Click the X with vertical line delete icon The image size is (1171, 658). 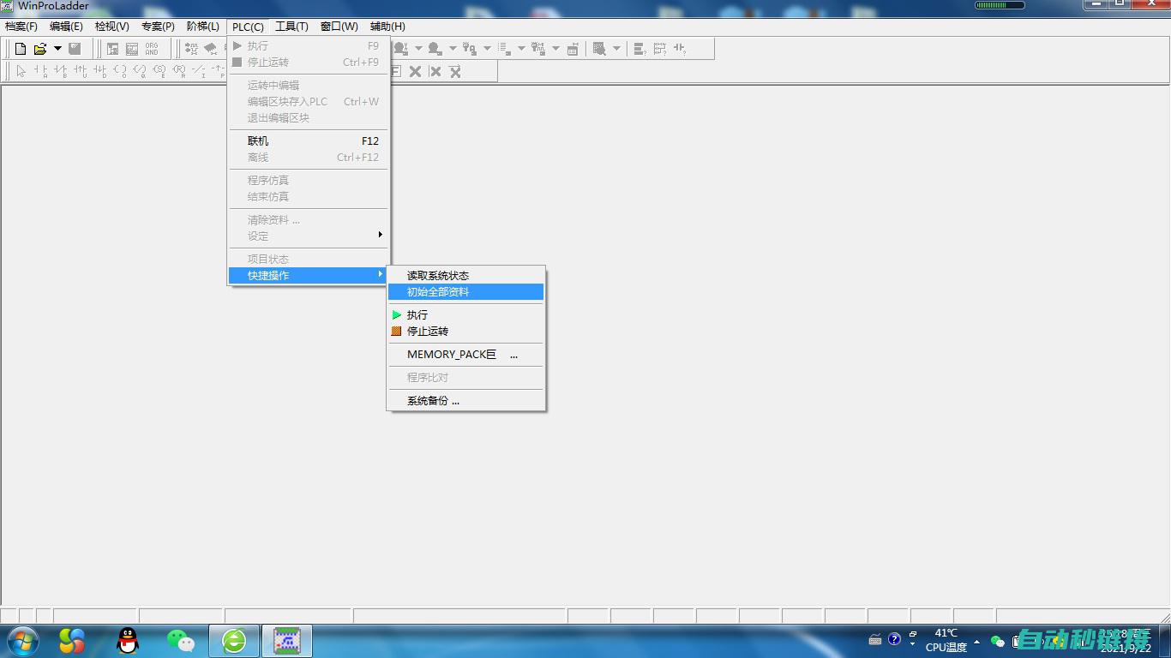[x=435, y=71]
